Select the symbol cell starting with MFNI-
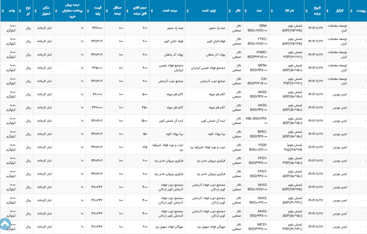This screenshot has width=367, height=234. [x=258, y=68]
